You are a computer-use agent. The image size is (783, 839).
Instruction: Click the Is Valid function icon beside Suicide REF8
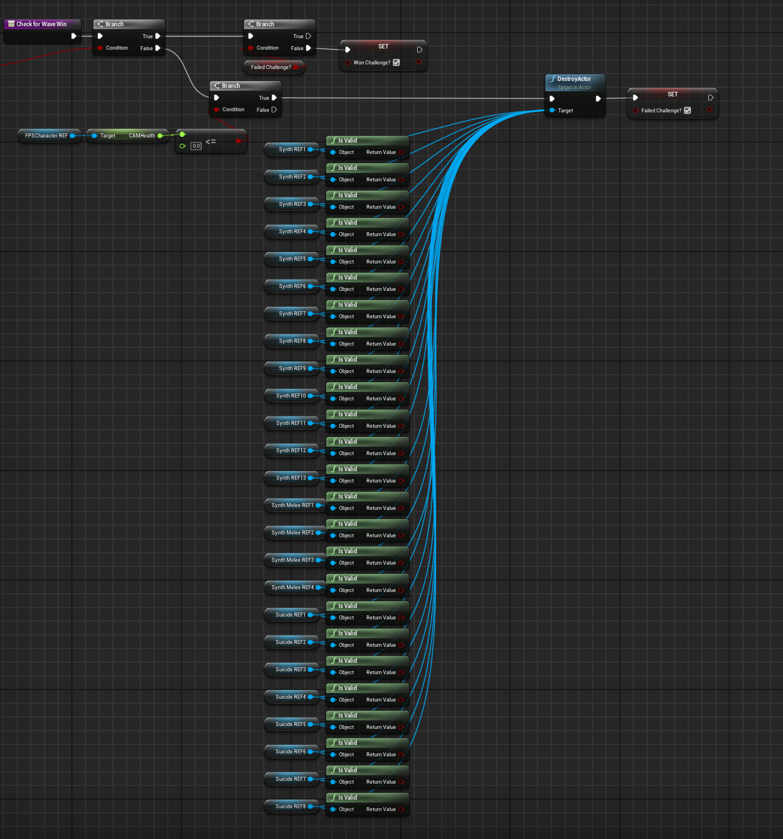pos(334,798)
